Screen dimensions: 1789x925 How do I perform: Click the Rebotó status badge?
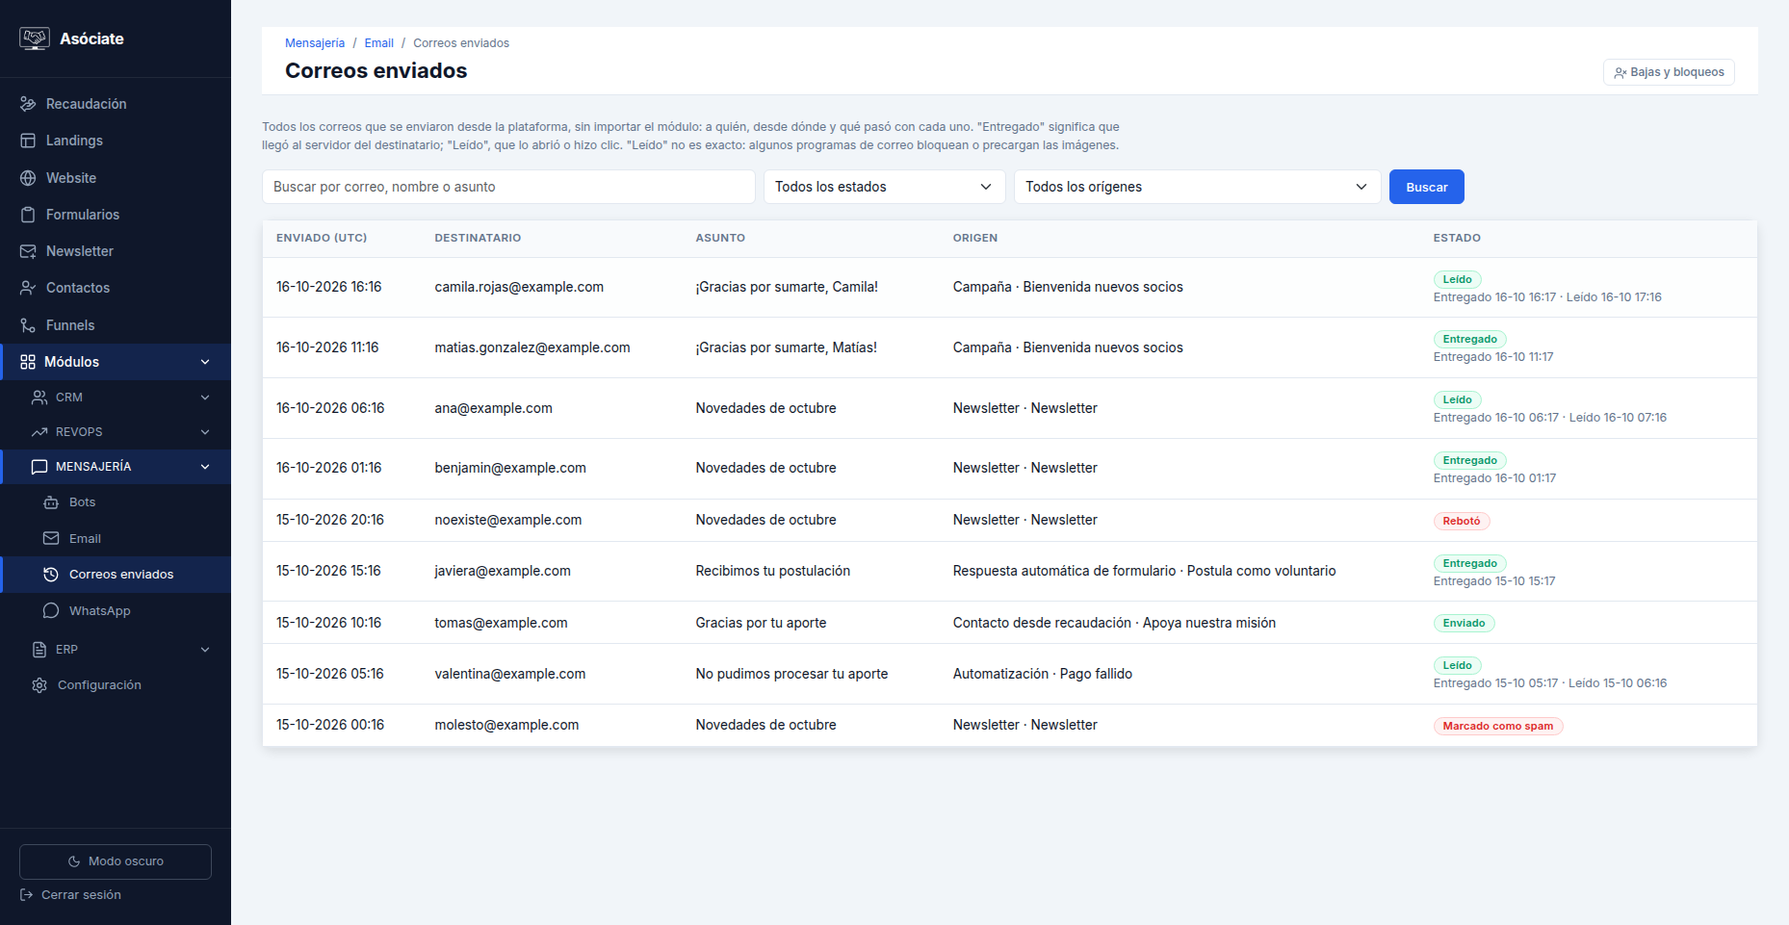(x=1462, y=521)
